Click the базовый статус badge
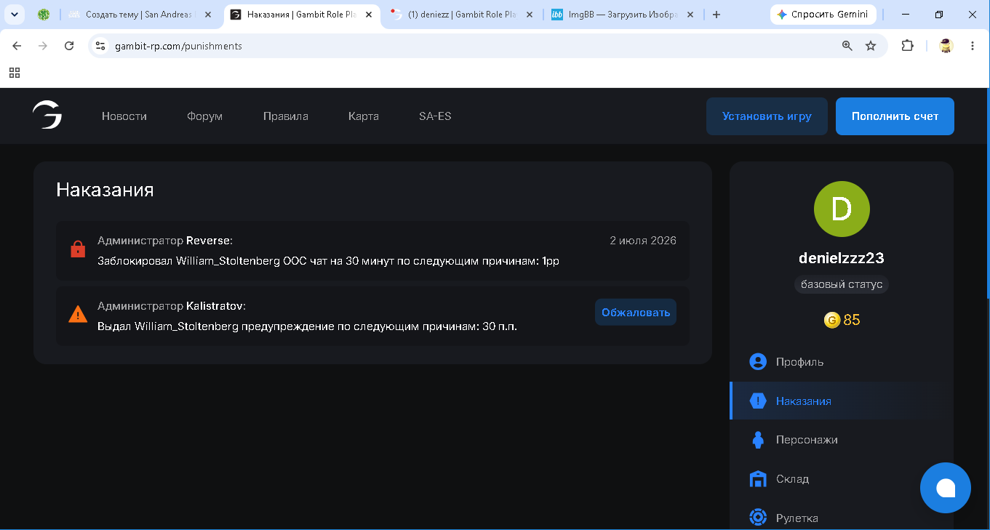 [842, 284]
